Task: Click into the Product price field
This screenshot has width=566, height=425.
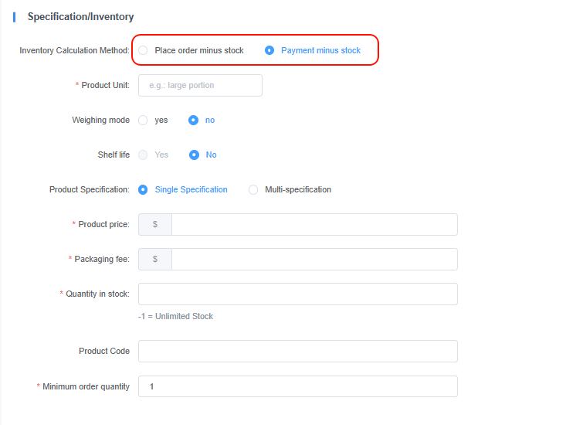Action: tap(314, 224)
